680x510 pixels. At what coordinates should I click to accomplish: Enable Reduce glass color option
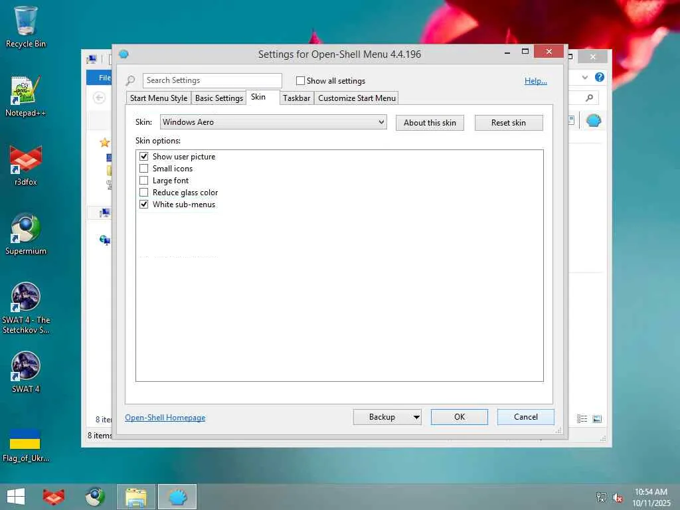coord(143,192)
